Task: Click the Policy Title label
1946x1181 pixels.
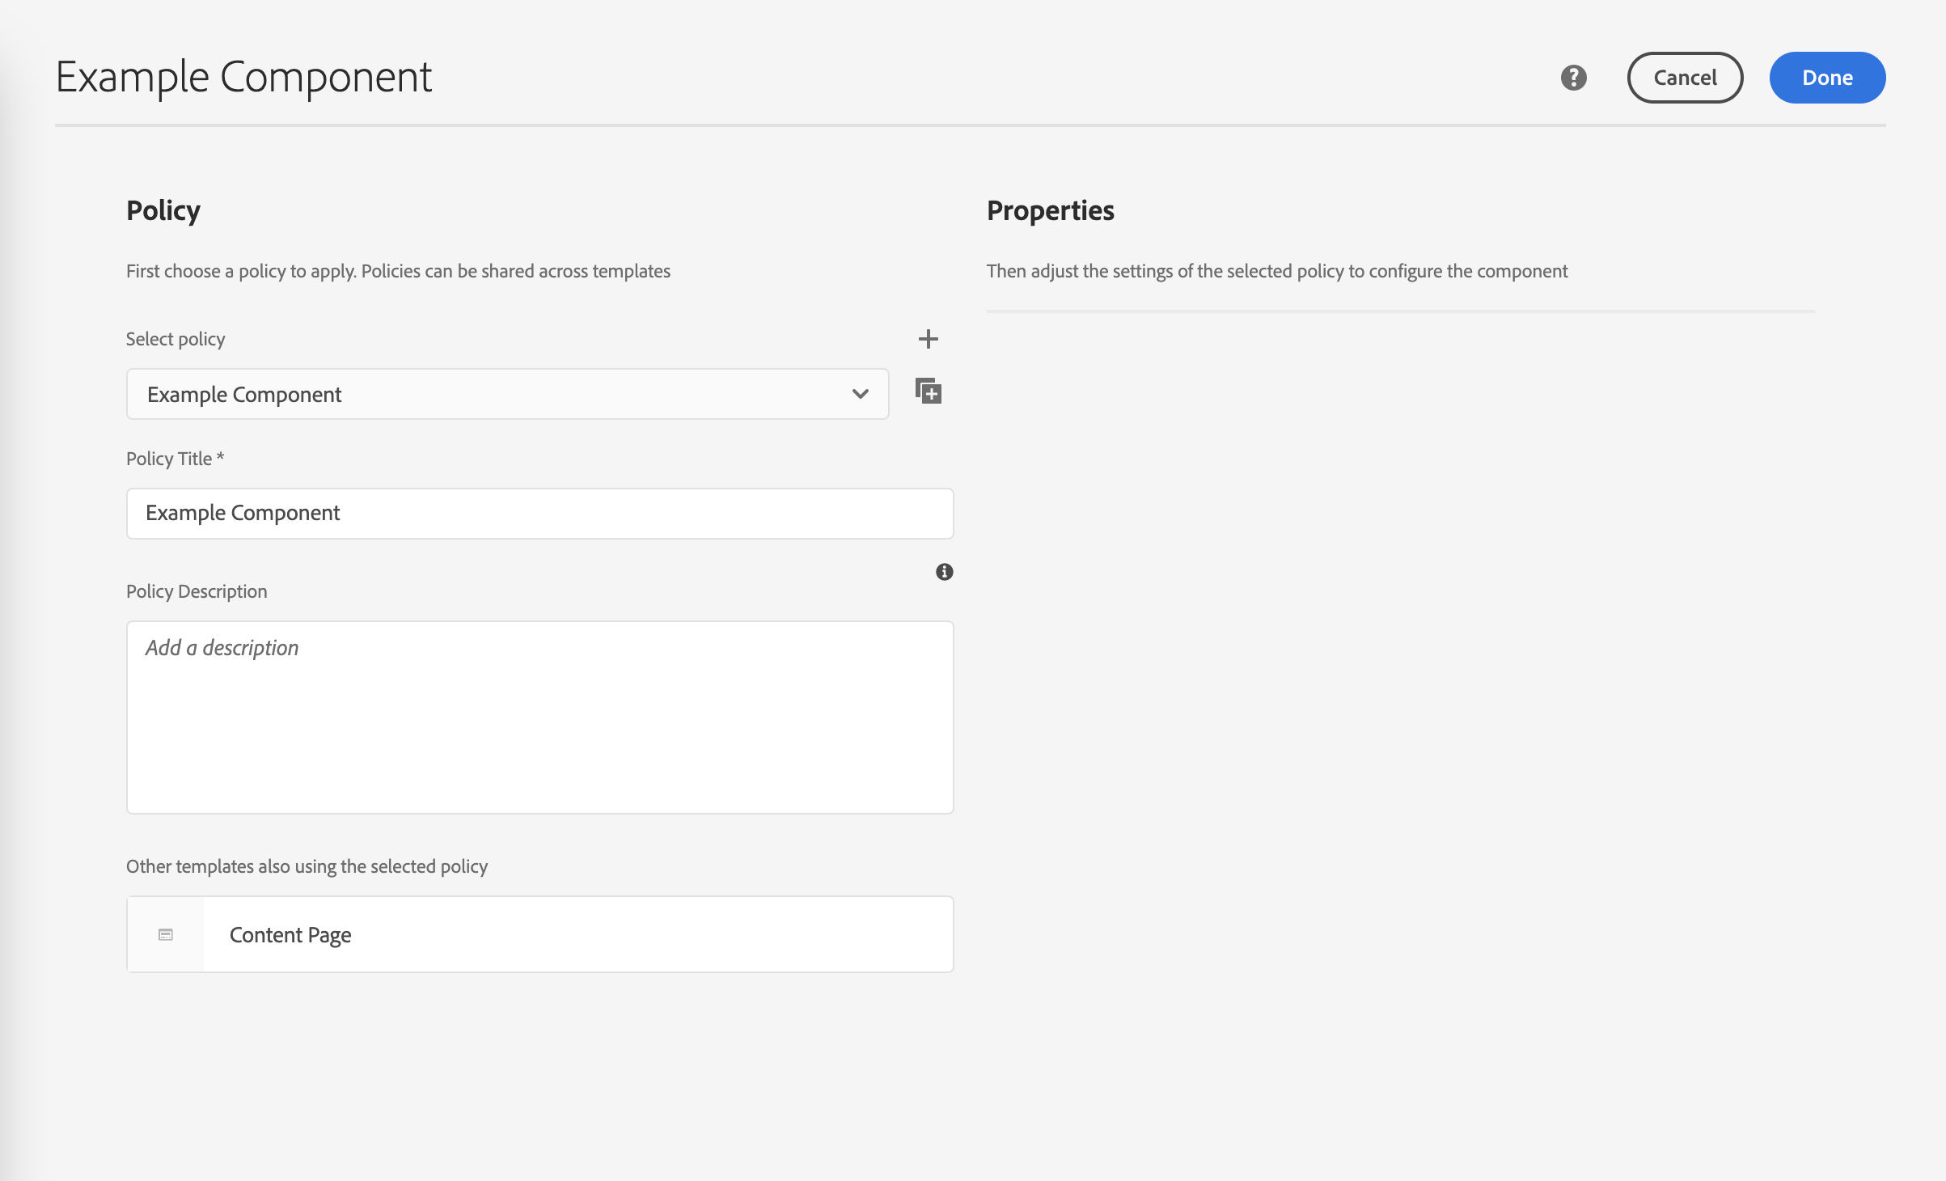Action: coord(175,459)
